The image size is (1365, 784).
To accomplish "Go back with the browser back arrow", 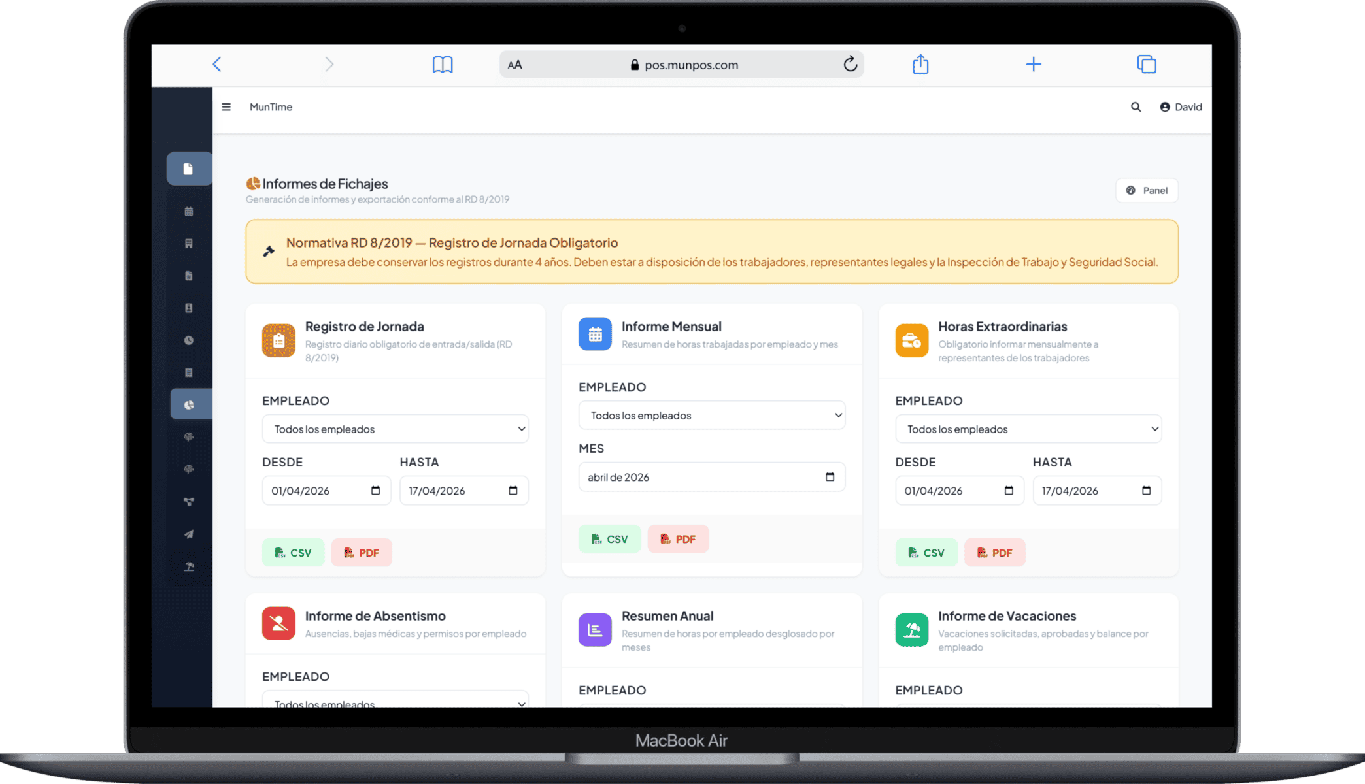I will click(217, 64).
